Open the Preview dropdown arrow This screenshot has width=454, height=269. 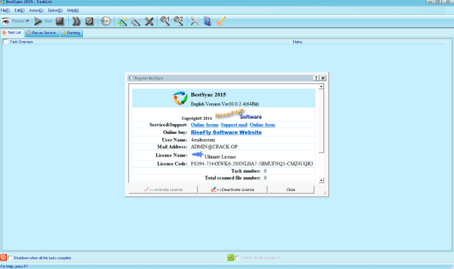pyautogui.click(x=27, y=21)
